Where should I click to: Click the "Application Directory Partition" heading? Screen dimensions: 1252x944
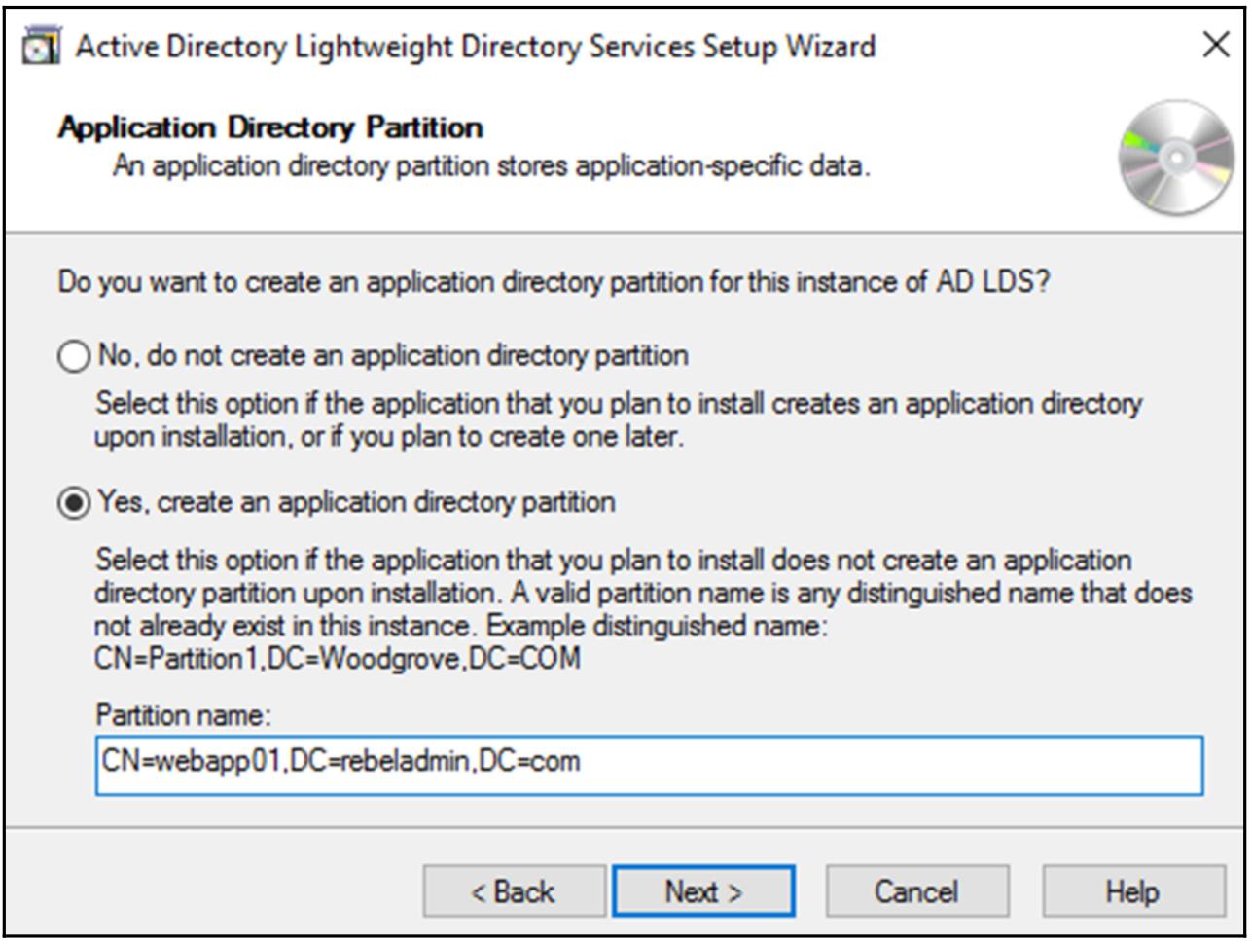(270, 127)
